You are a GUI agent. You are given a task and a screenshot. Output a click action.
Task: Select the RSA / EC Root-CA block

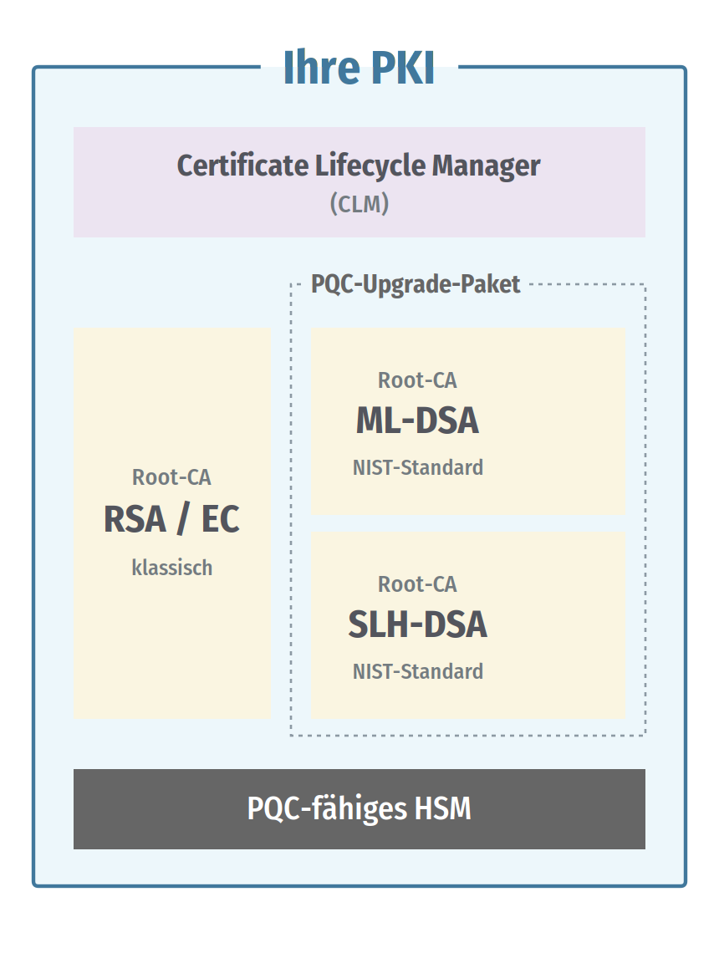172,524
